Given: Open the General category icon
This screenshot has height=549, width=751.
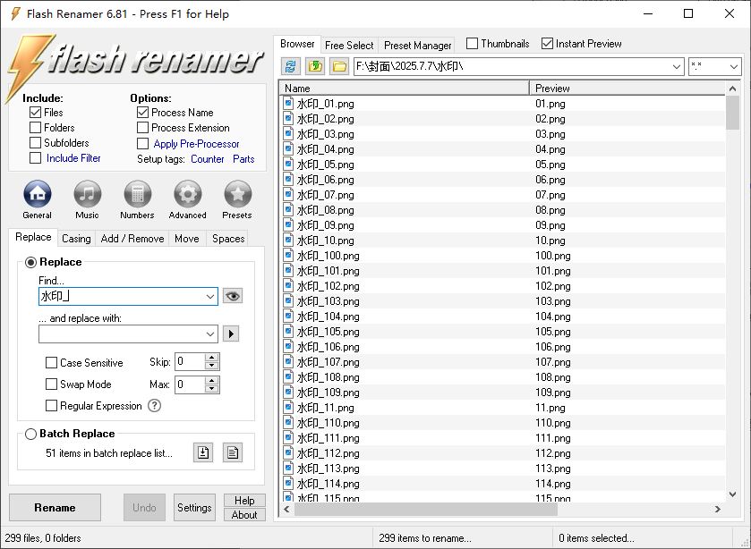Looking at the screenshot, I should (37, 193).
